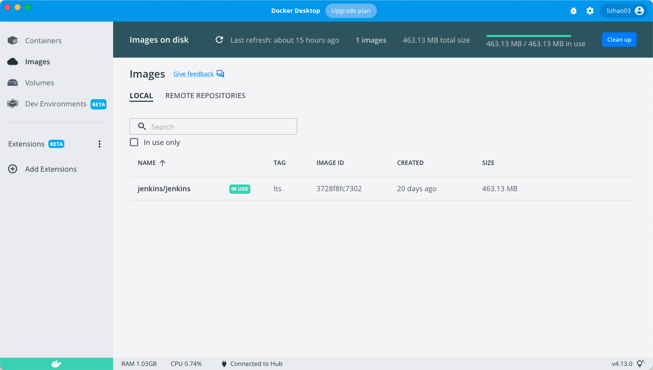Open the Containers sidebar icon
Screen dimensions: 653x370
(12, 41)
